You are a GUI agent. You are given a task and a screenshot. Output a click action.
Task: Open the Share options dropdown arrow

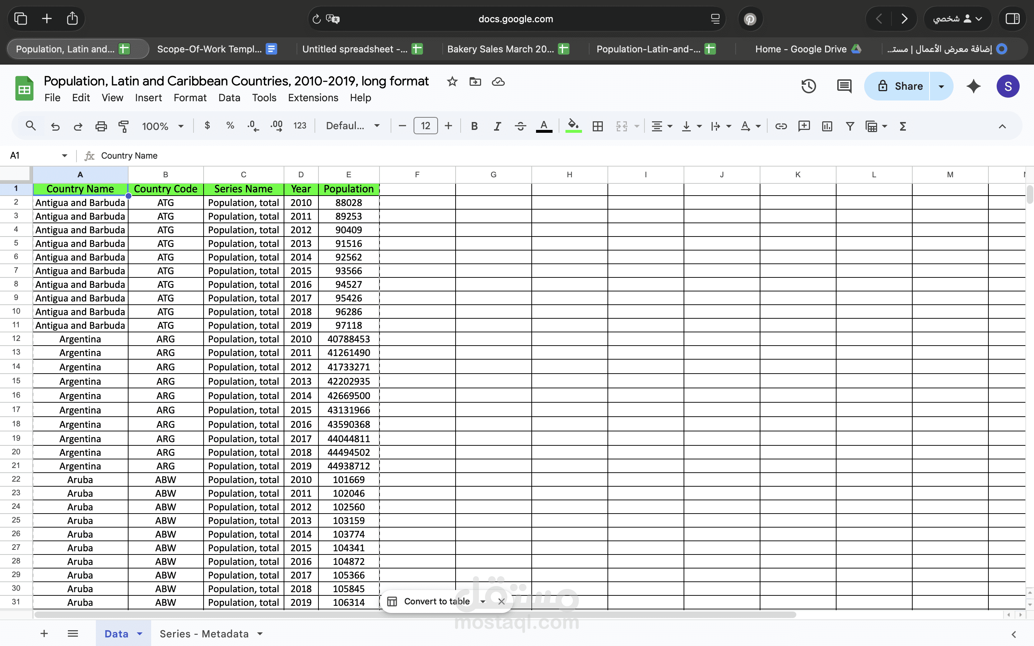[941, 86]
